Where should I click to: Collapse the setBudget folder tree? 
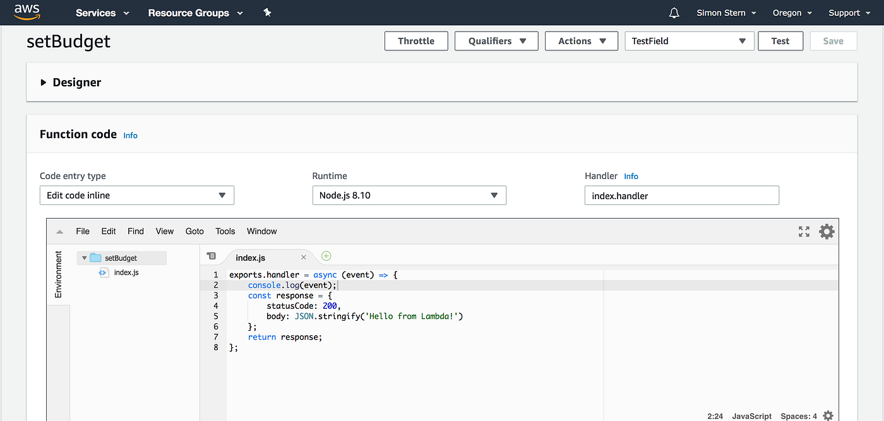click(85, 258)
